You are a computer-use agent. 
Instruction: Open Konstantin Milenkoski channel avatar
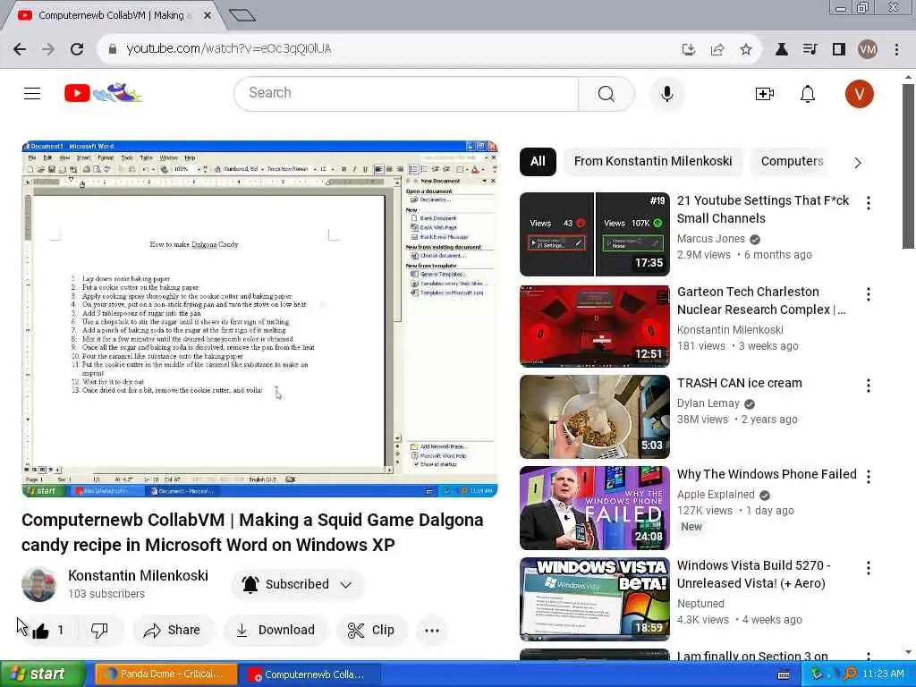coord(39,584)
